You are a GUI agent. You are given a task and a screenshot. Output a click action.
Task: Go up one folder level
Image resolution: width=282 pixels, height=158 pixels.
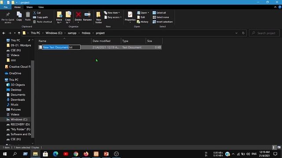(19, 33)
